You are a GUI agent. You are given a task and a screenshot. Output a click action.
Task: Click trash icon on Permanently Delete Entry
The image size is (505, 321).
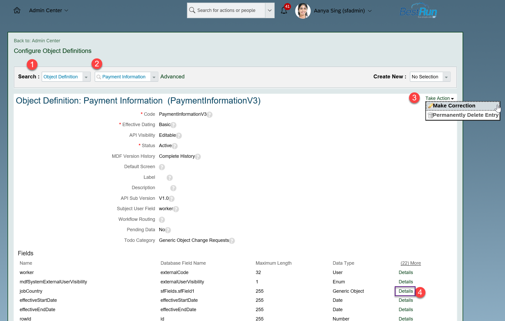click(430, 115)
